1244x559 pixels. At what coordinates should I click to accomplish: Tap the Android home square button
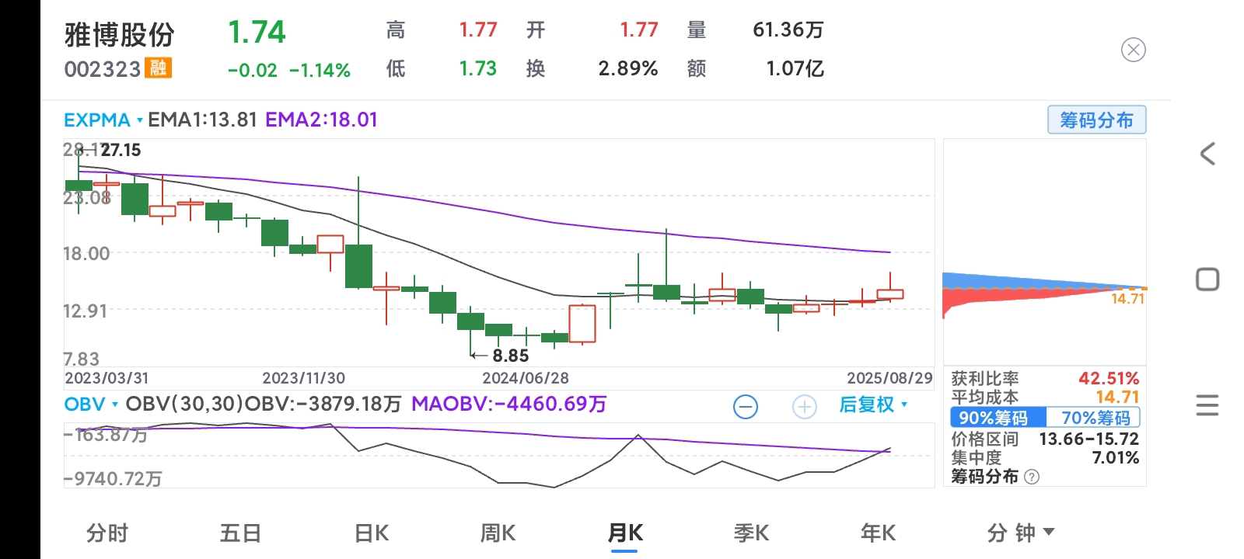1207,279
